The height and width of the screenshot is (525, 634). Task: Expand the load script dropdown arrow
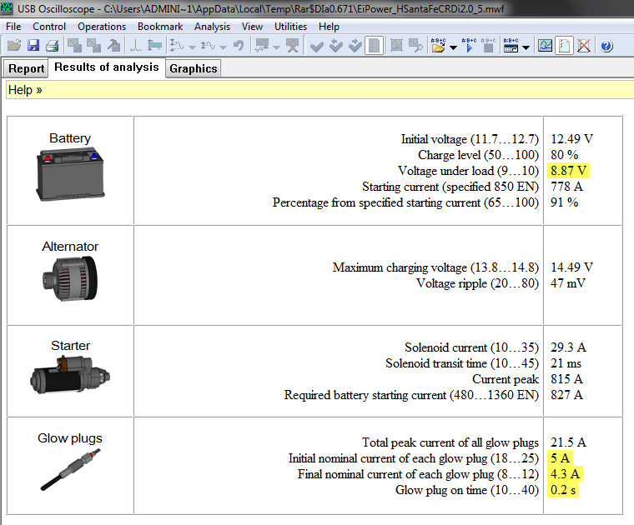pyautogui.click(x=453, y=47)
